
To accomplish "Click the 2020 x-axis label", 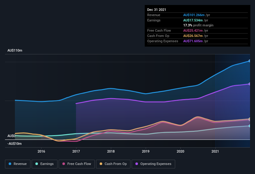I will pyautogui.click(x=180, y=151).
